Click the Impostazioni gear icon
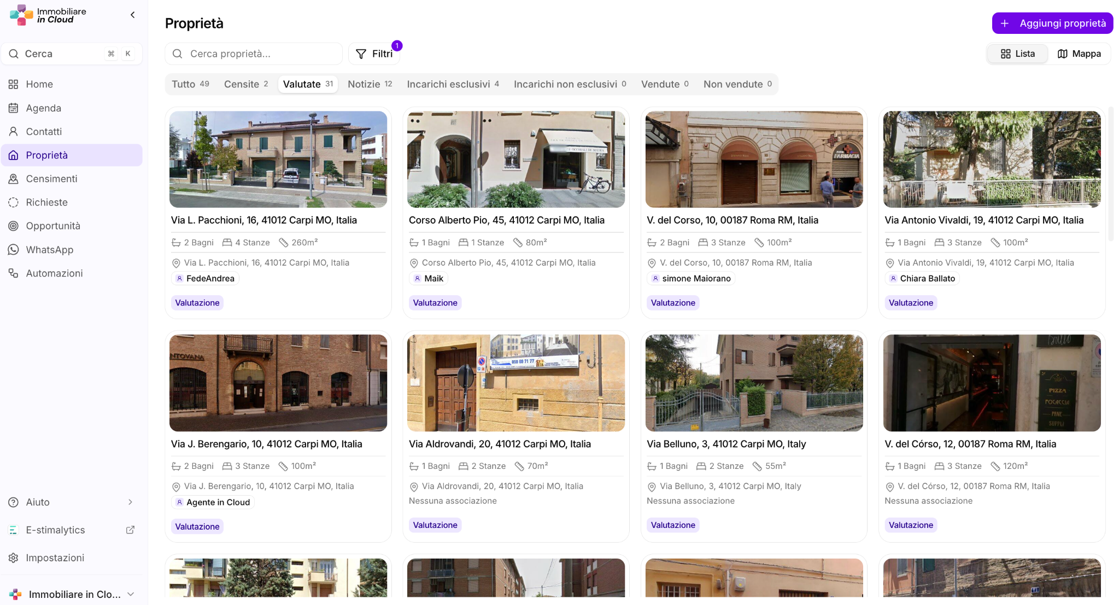The height and width of the screenshot is (605, 1119). click(14, 558)
